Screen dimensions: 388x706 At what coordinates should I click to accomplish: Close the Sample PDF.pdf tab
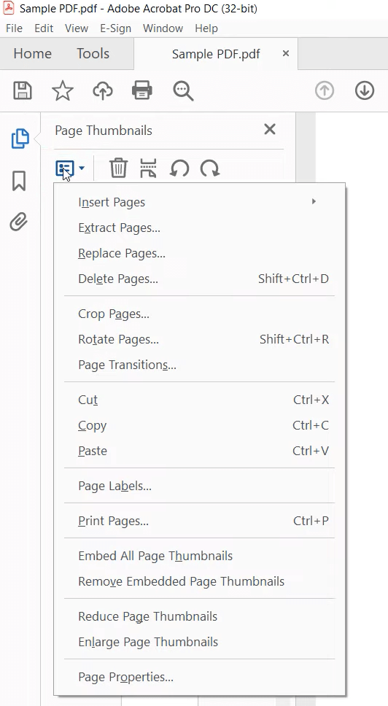click(x=285, y=53)
